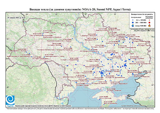The width and height of the screenshot is (160, 113).
Task: Click the large red circle in legend
Action: pos(150,22)
